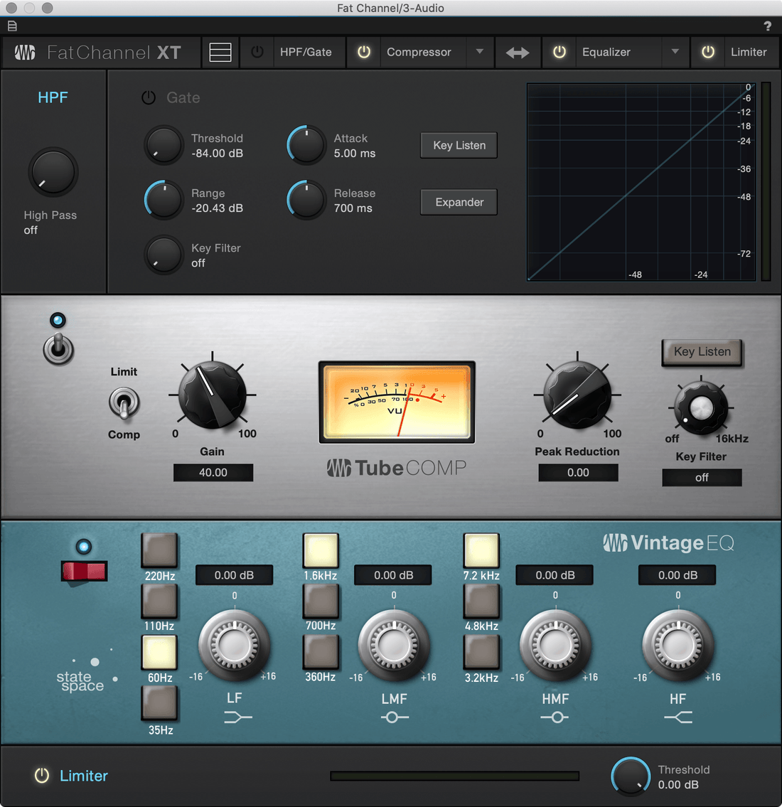782x807 pixels.
Task: Click the TubeCOMP logo under the VU meter
Action: click(x=396, y=468)
